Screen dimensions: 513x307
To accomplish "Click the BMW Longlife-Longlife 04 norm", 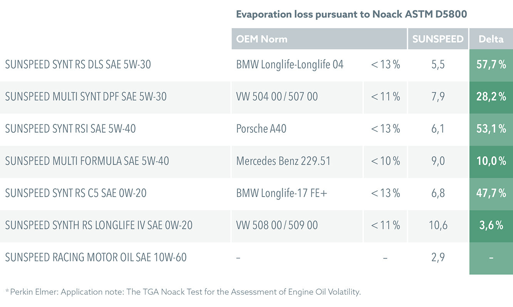I will [x=290, y=65].
